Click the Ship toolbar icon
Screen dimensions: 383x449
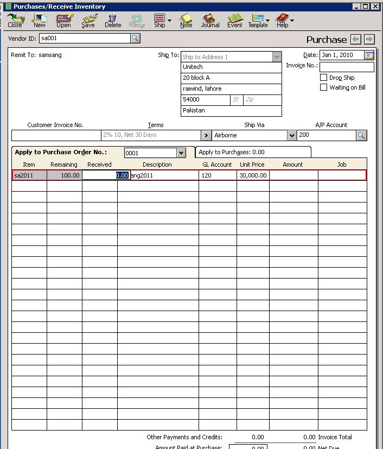click(159, 21)
